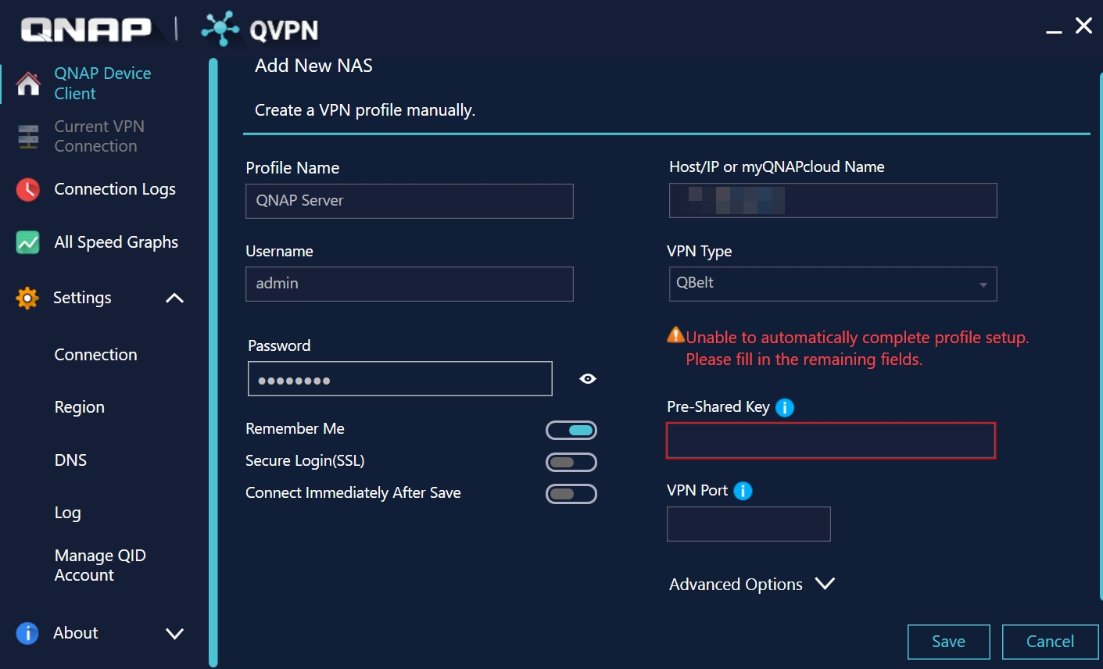Minimize the QVPN window
The height and width of the screenshot is (669, 1103).
(x=1054, y=31)
